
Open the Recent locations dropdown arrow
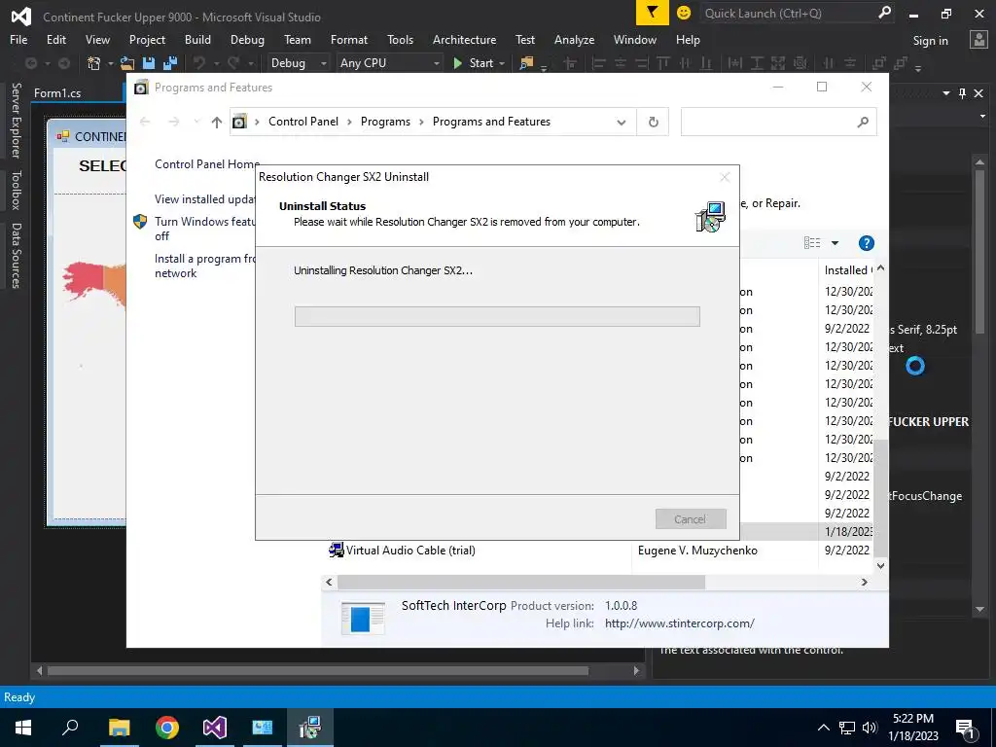(196, 122)
